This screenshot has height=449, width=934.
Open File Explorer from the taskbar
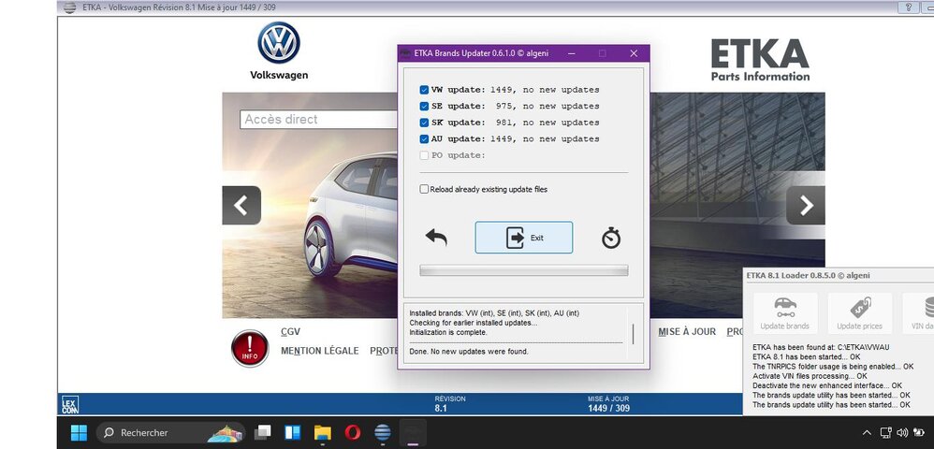[322, 432]
